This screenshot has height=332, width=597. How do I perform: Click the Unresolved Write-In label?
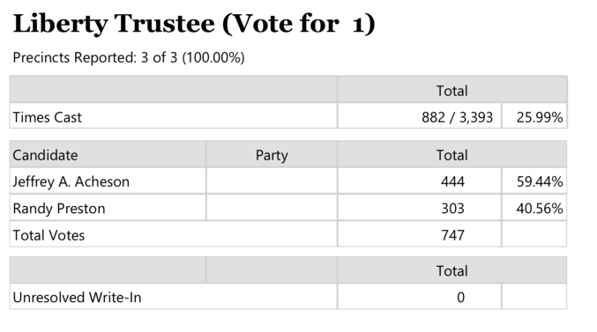click(x=77, y=298)
